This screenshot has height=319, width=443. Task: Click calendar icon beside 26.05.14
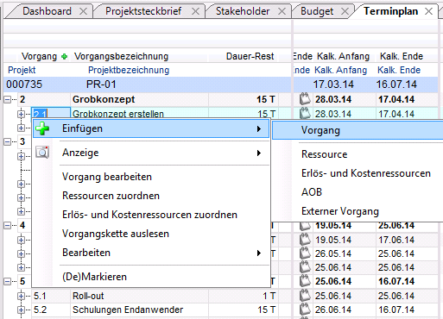point(305,253)
